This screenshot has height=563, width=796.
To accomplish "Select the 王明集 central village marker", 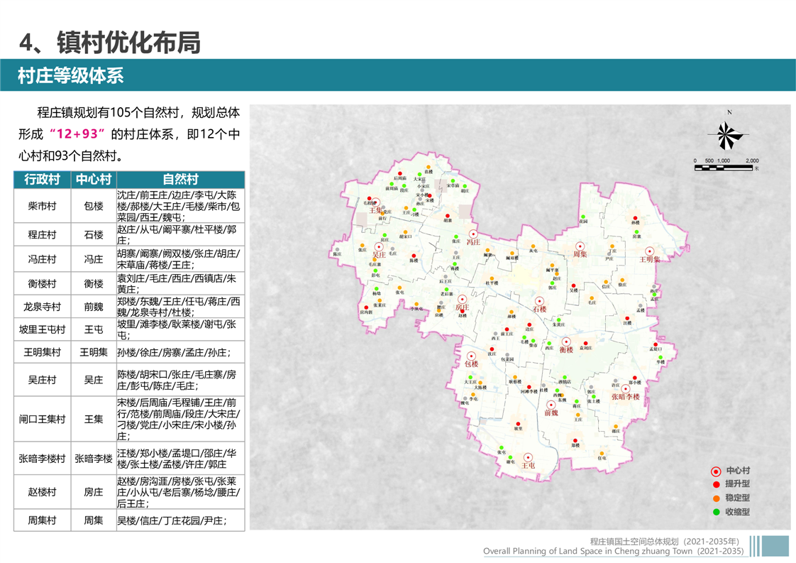I will [649, 251].
